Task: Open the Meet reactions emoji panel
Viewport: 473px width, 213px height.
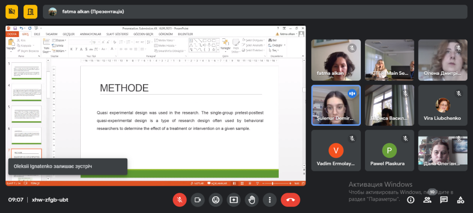Action: 216,200
